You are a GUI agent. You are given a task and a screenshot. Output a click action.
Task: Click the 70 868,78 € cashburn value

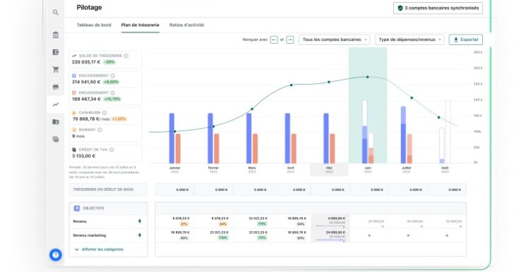pyautogui.click(x=86, y=119)
